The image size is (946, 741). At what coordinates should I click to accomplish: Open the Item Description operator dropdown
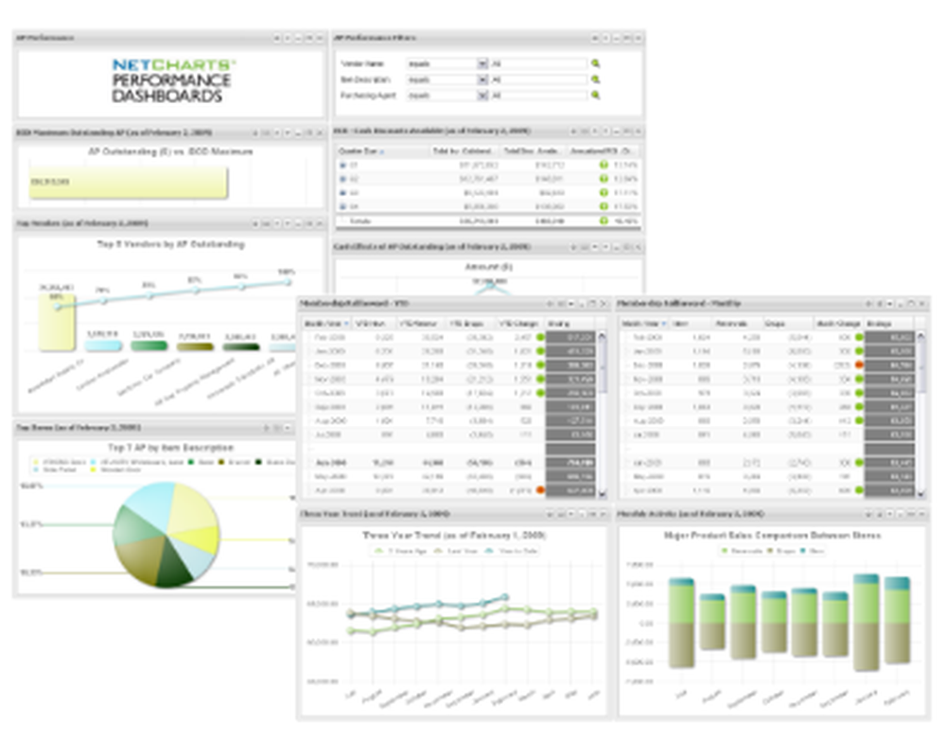(482, 79)
